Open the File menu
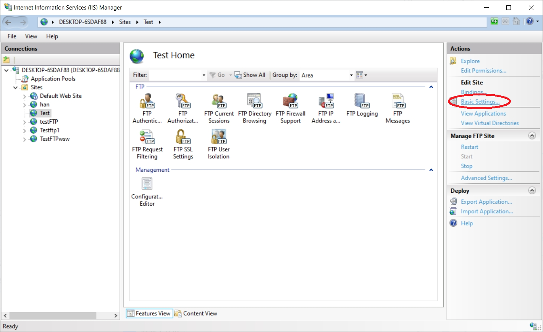The height and width of the screenshot is (332, 543). pos(12,36)
